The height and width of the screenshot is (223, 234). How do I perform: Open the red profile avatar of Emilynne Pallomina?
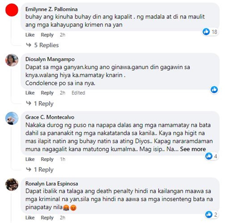(x=12, y=10)
